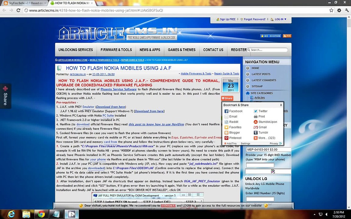Viewport: 351px width, 219px height.
Task: Choose Print in Bookmark & Share popup
Action: (259, 116)
